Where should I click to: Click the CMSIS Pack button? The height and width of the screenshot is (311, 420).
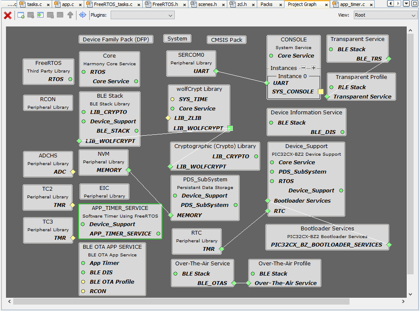point(226,40)
